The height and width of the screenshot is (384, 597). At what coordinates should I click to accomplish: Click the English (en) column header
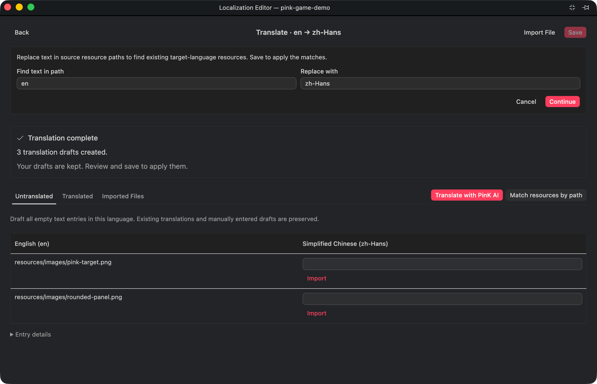(32, 244)
